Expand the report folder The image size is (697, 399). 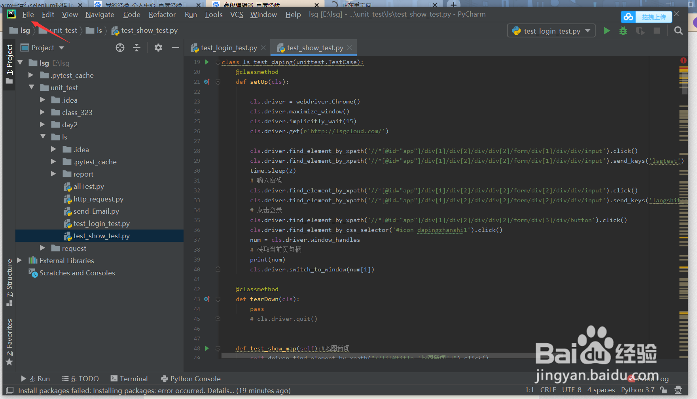pos(53,174)
